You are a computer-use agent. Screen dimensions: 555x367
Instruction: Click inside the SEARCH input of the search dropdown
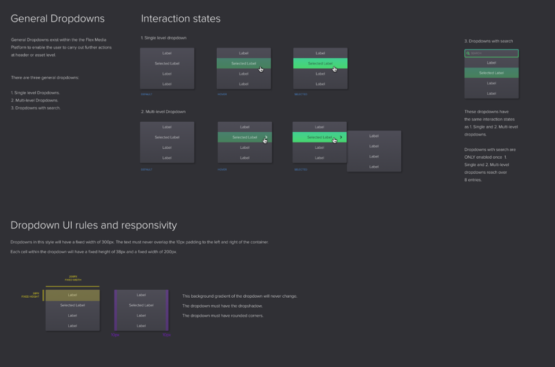pyautogui.click(x=491, y=53)
